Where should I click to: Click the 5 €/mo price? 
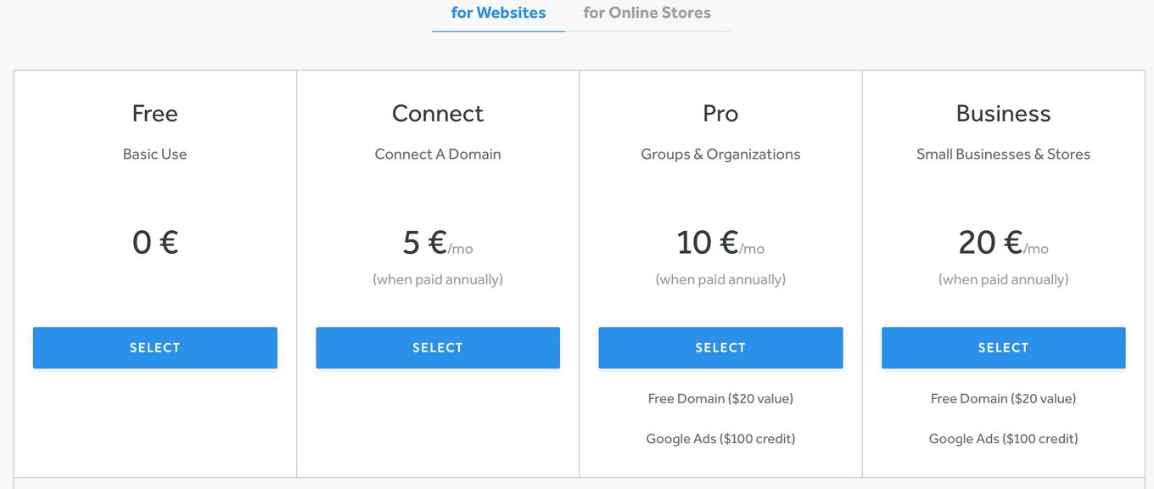coord(438,243)
